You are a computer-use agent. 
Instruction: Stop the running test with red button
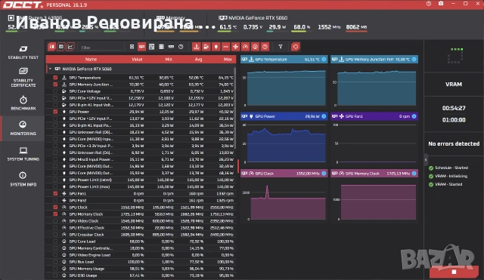click(x=454, y=272)
